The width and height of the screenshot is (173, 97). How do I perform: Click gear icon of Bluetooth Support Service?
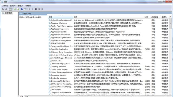click(50, 58)
